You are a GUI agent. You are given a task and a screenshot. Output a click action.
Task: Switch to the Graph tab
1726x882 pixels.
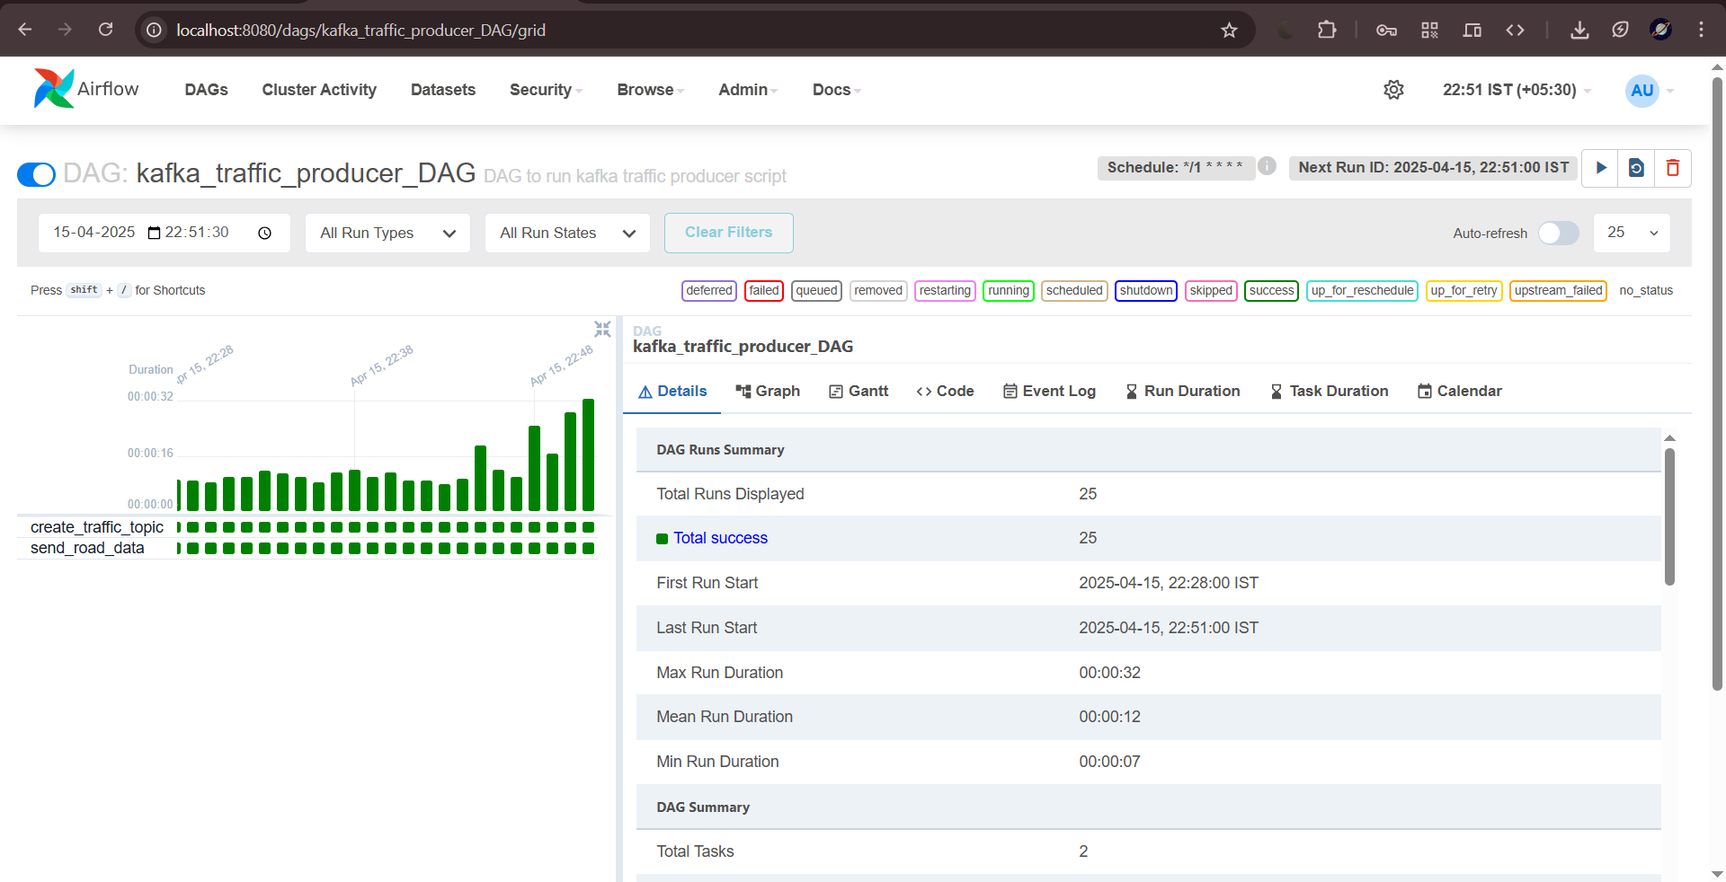[769, 391]
